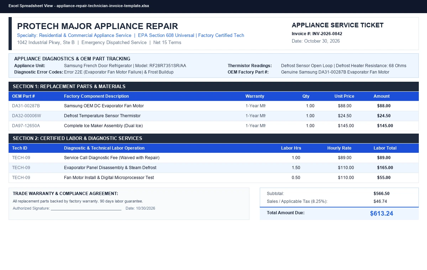Viewport: 427px width, 270px height.
Task: Click labor total $55.00
Action: click(x=384, y=178)
